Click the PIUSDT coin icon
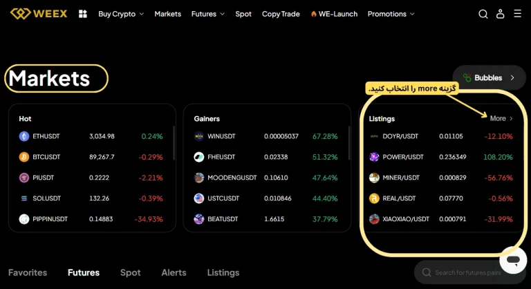531x289 pixels. point(24,178)
